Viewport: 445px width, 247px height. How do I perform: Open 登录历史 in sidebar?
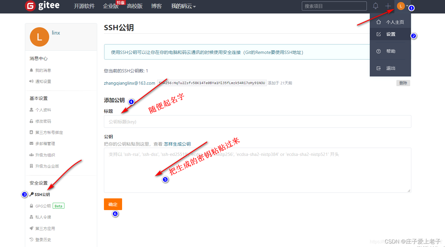tap(43, 240)
